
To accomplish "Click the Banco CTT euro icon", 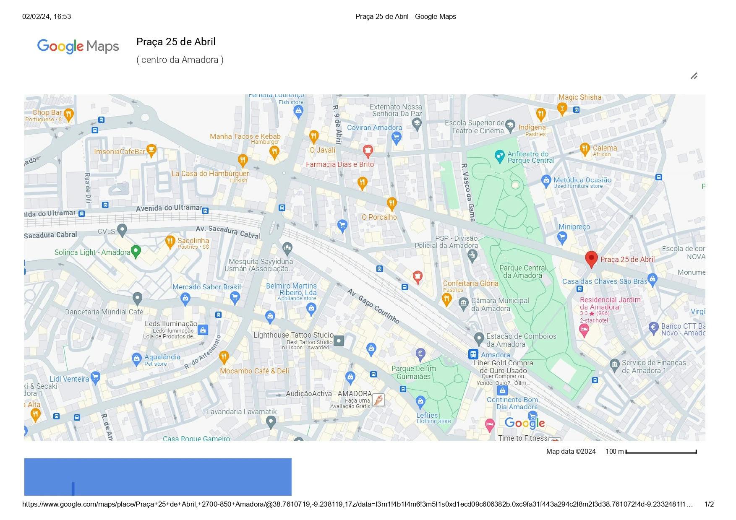I will pos(653,328).
